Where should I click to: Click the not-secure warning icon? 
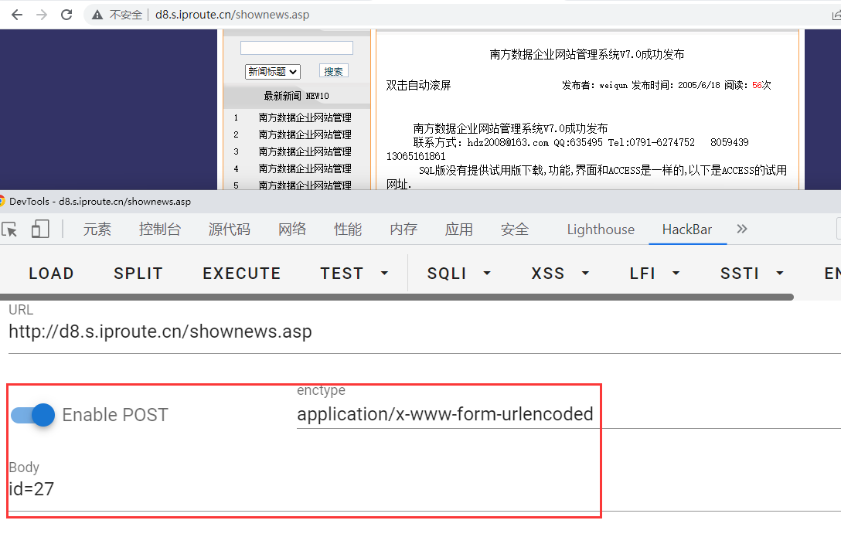click(x=97, y=15)
